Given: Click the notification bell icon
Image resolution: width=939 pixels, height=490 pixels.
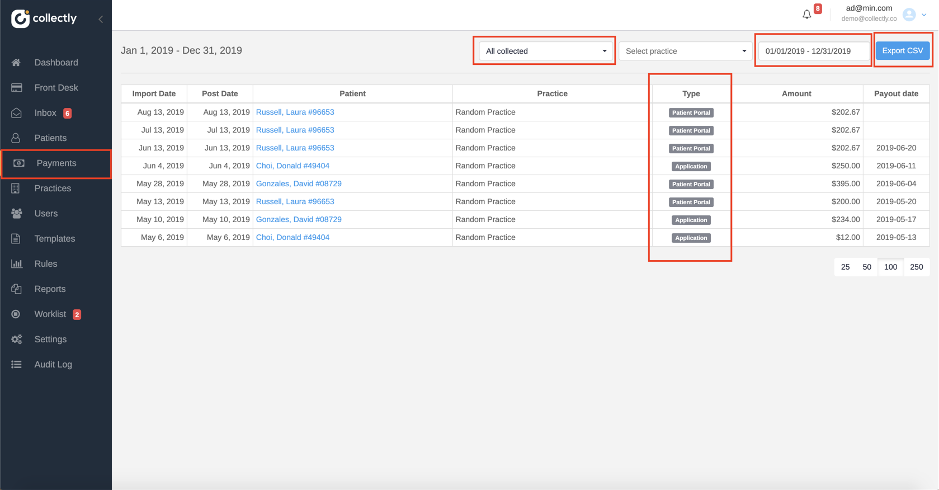Looking at the screenshot, I should point(806,15).
